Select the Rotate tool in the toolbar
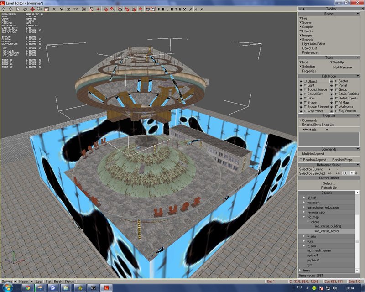The width and height of the screenshot is (365, 292). (x=39, y=9)
